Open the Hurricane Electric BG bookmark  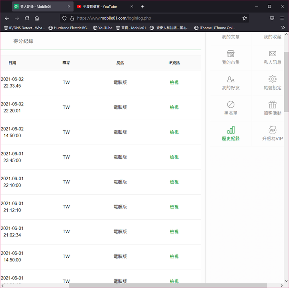click(69, 28)
